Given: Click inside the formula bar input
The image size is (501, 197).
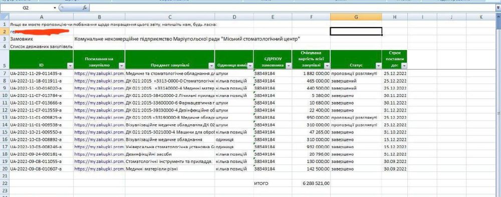Looking at the screenshot, I should pyautogui.click(x=293, y=7).
